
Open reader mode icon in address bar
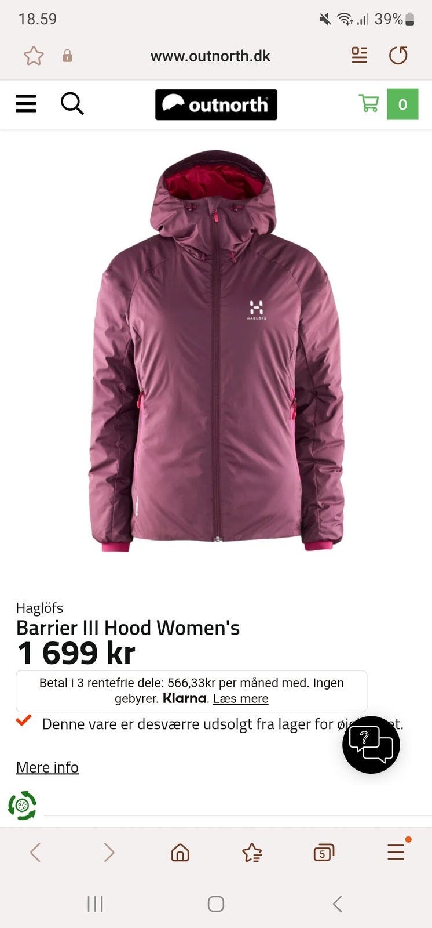359,55
